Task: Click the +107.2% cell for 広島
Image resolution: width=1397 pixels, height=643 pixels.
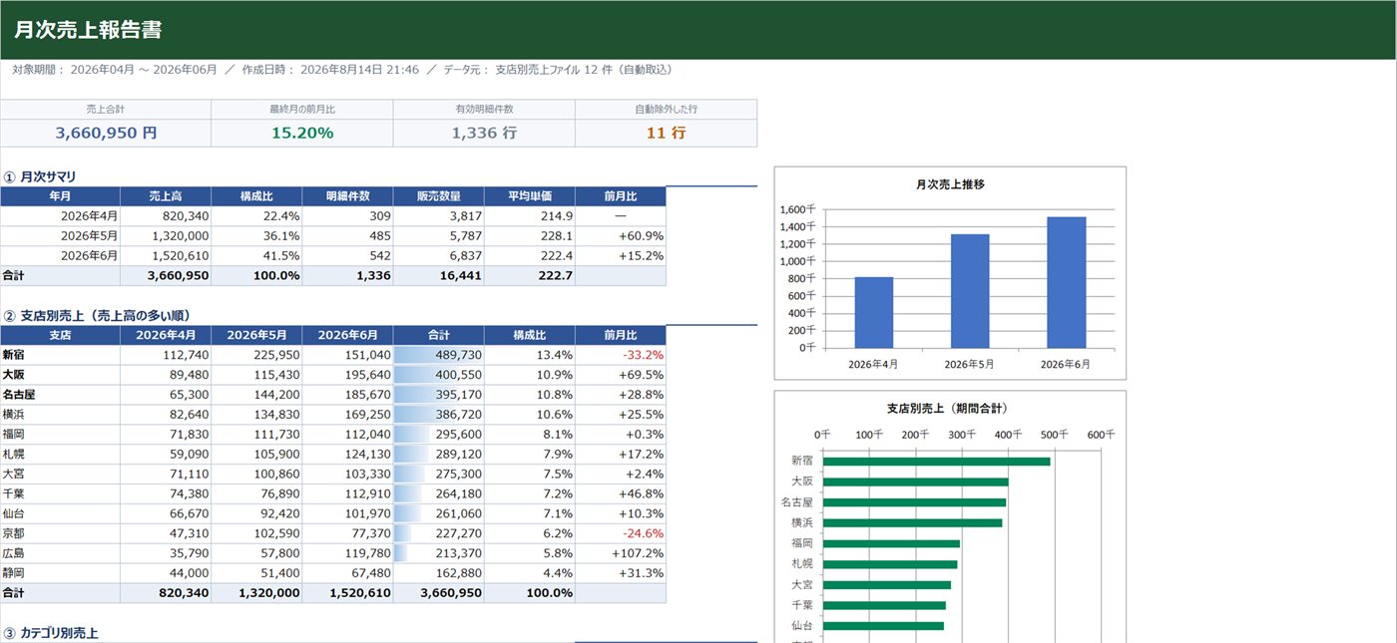Action: coord(621,553)
